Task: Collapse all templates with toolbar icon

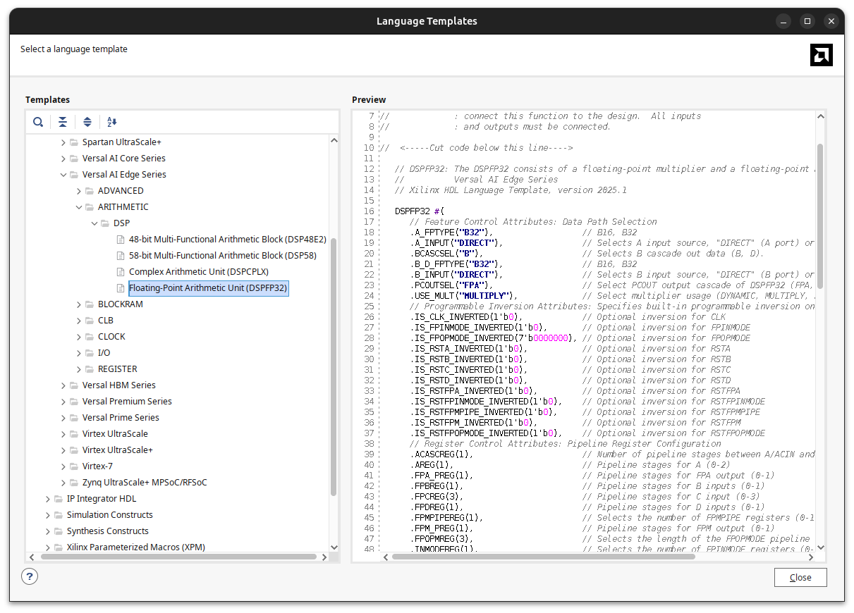Action: point(63,122)
